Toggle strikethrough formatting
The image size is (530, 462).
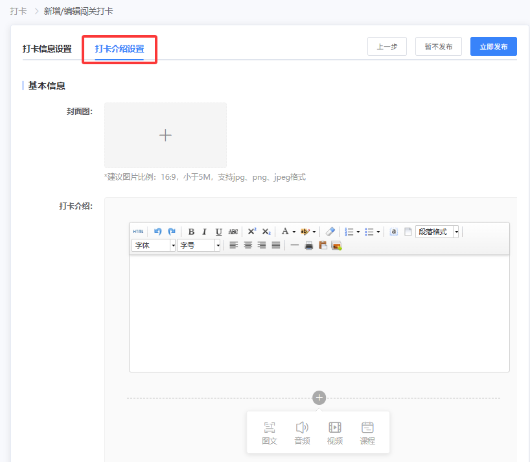click(233, 232)
